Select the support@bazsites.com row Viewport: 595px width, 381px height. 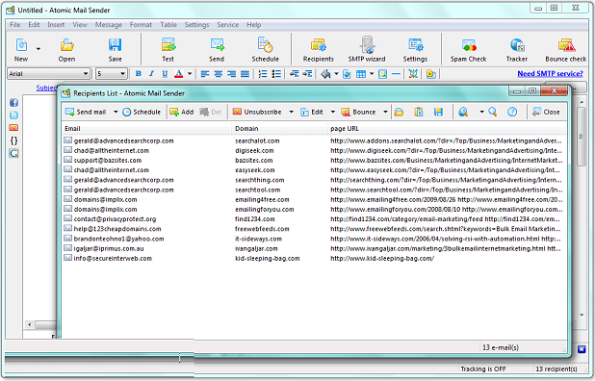pos(314,161)
